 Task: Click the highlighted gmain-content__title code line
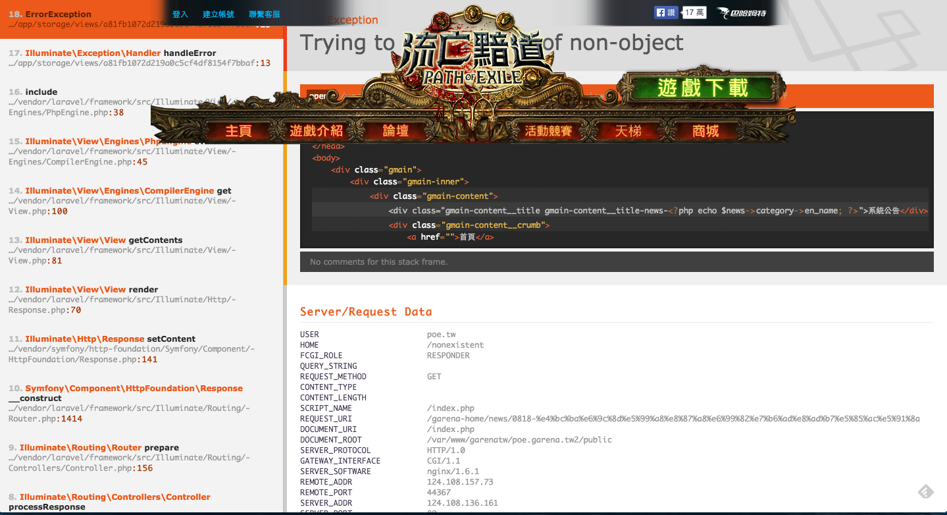(x=620, y=210)
